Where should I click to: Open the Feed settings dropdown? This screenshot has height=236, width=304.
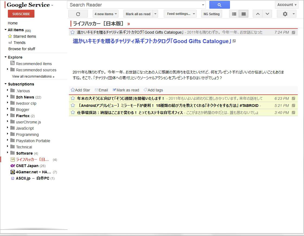180,14
